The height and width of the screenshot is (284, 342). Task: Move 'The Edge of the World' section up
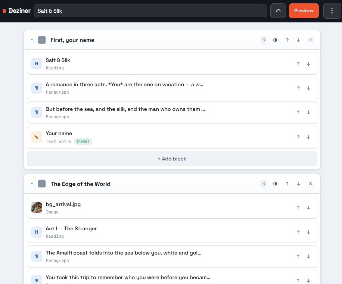(x=287, y=184)
